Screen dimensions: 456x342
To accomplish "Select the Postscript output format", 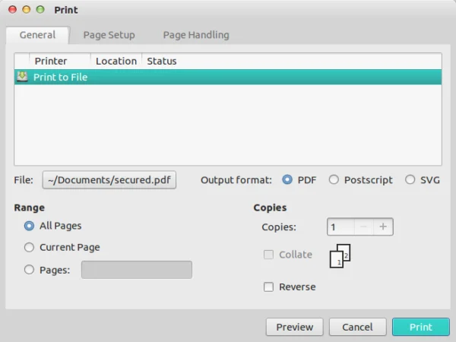I will [334, 179].
